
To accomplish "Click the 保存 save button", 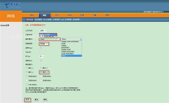I will tap(27, 100).
